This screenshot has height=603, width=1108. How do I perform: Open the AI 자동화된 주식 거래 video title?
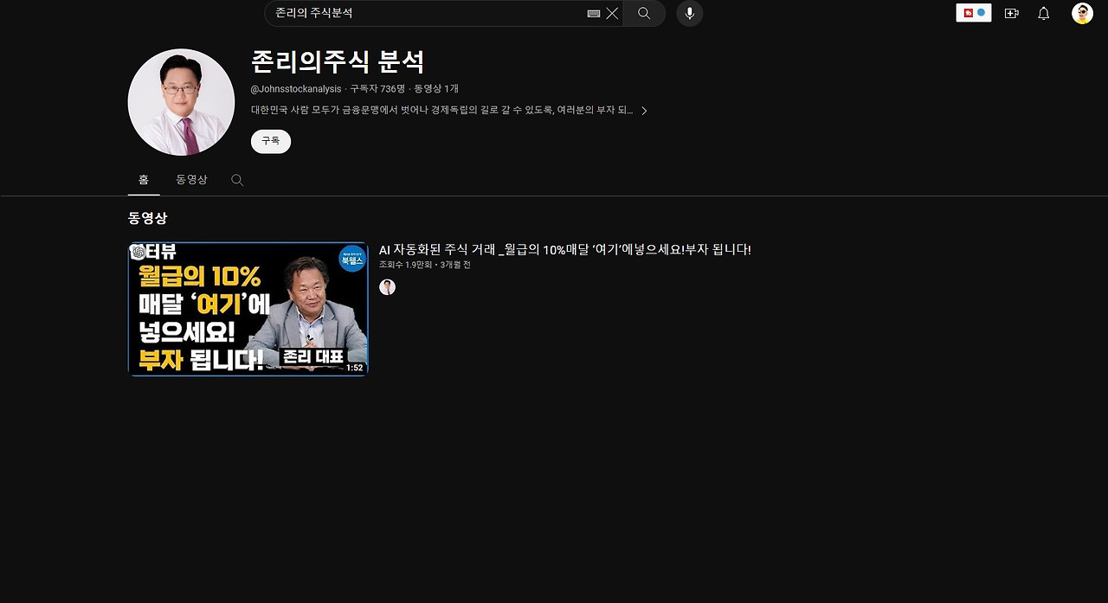tap(565, 249)
